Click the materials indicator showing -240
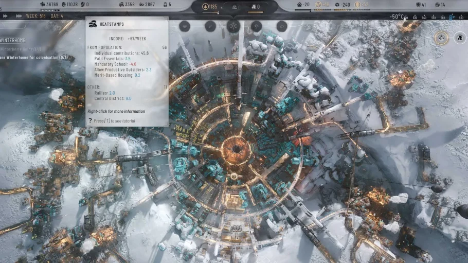The image size is (468, 263). pyautogui.click(x=343, y=5)
